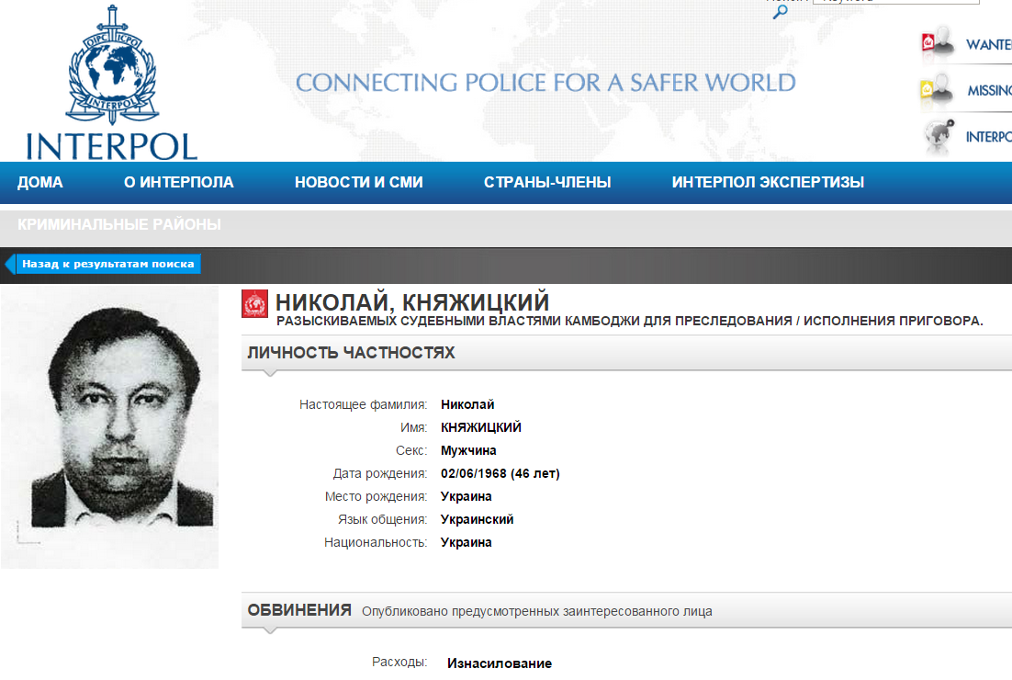This screenshot has height=680, width=1012.
Task: Open the Missing persons icon
Action: click(937, 90)
